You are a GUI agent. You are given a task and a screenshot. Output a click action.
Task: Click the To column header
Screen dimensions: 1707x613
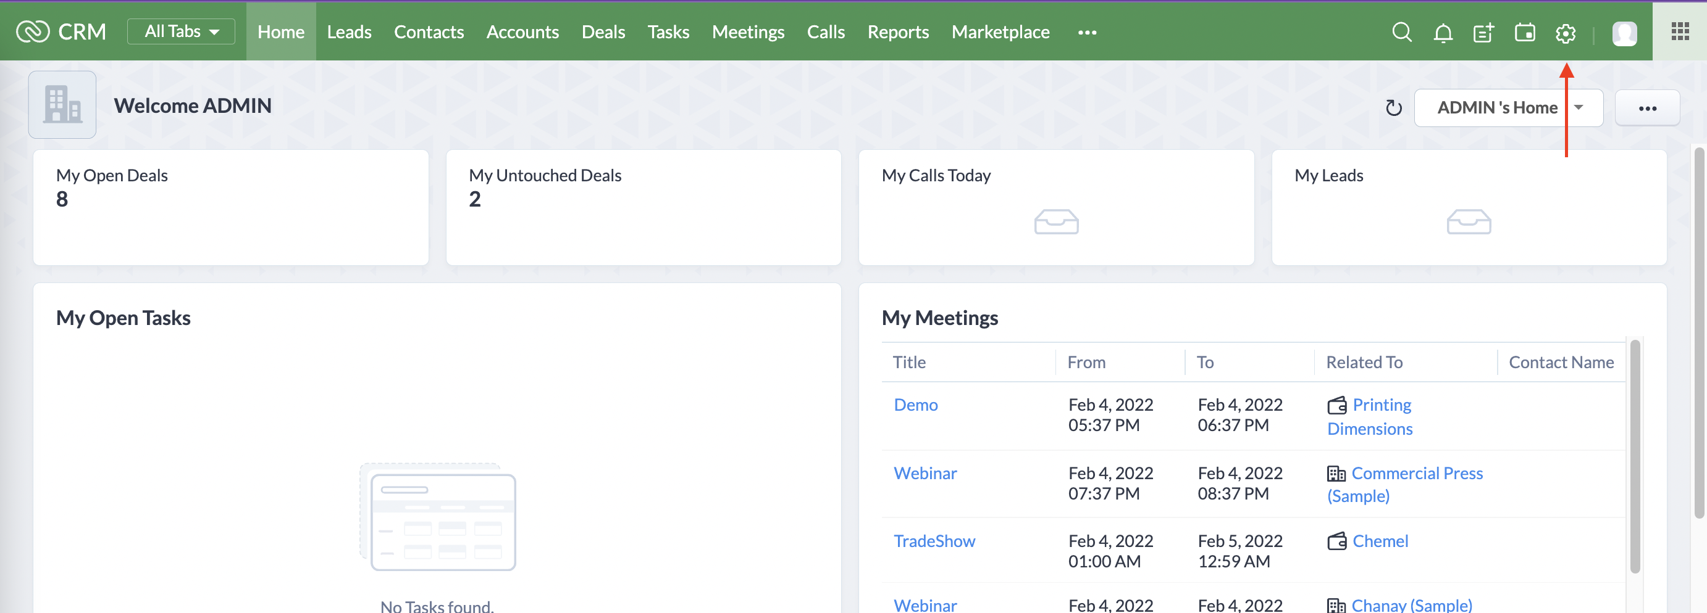tap(1205, 362)
